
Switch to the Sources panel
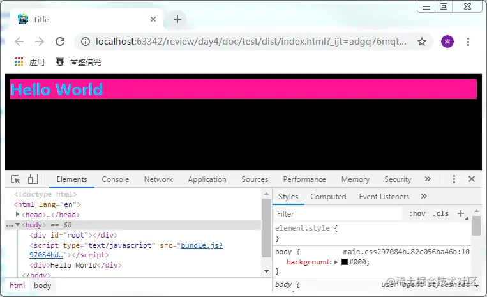[255, 179]
